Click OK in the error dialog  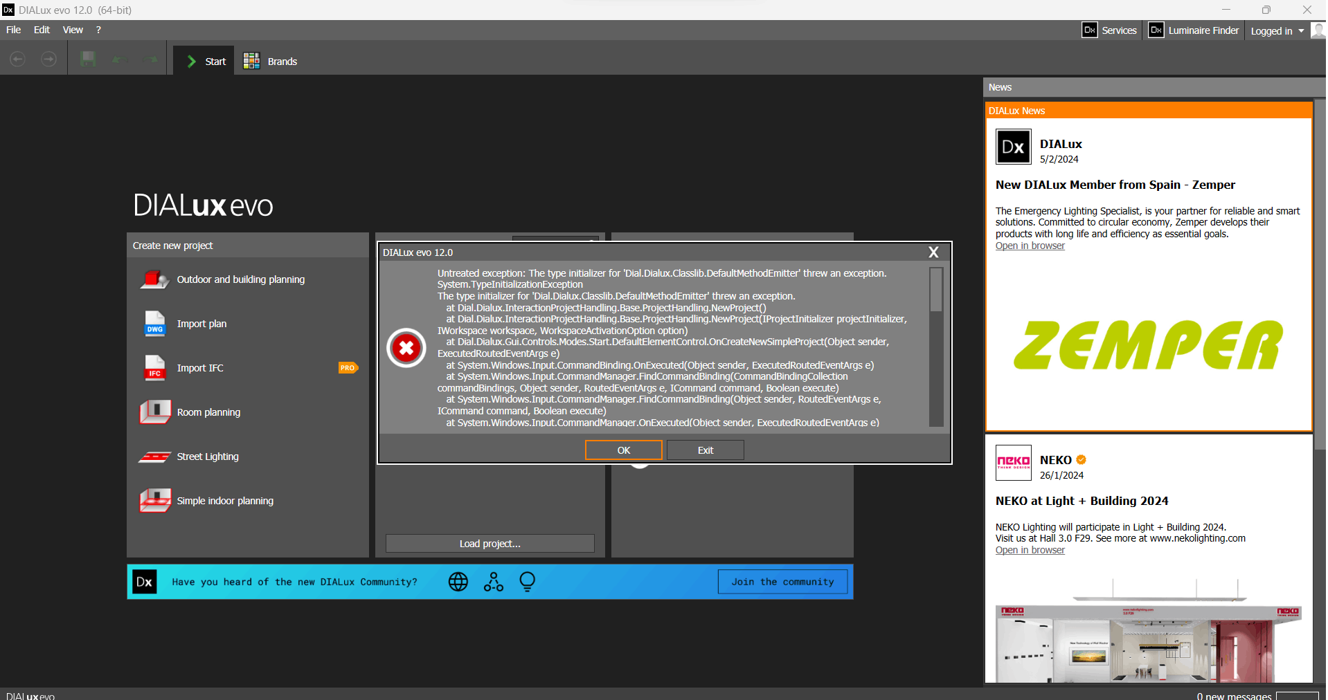click(624, 450)
